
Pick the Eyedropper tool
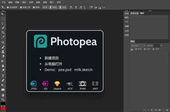pyautogui.click(x=3, y=37)
